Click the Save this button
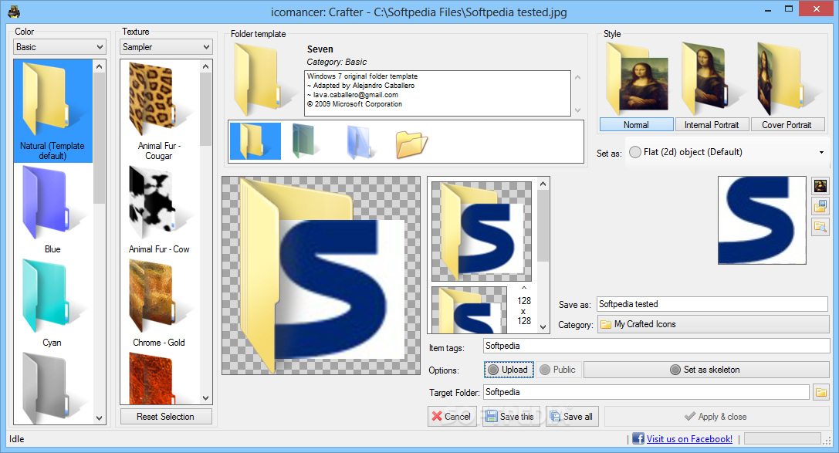Viewport: 839px width, 453px height. point(511,416)
